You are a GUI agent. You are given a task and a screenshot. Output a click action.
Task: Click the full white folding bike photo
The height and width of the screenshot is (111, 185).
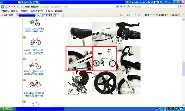[x=105, y=58]
